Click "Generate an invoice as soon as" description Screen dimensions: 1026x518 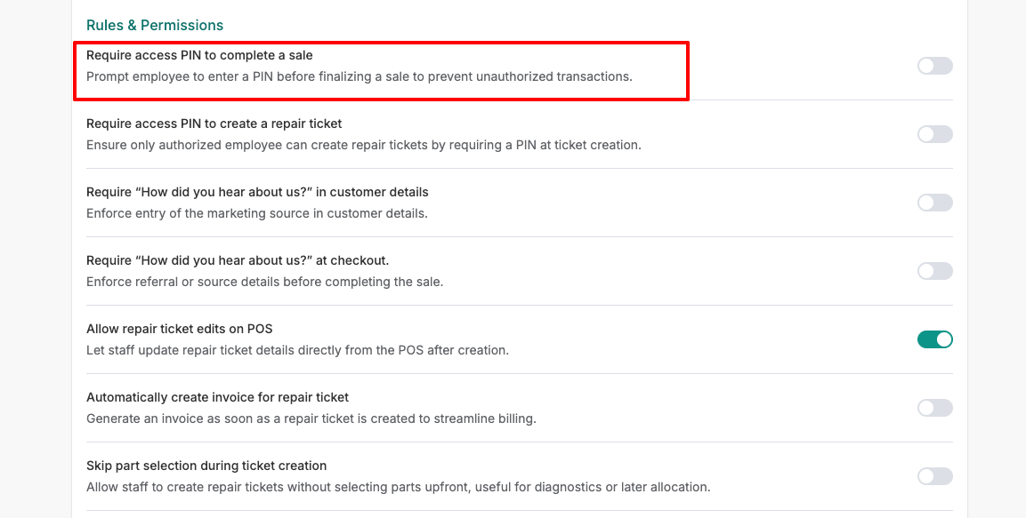311,418
